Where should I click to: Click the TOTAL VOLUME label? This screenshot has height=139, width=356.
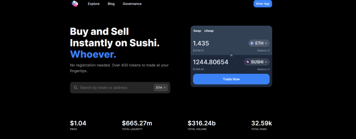tap(197, 129)
